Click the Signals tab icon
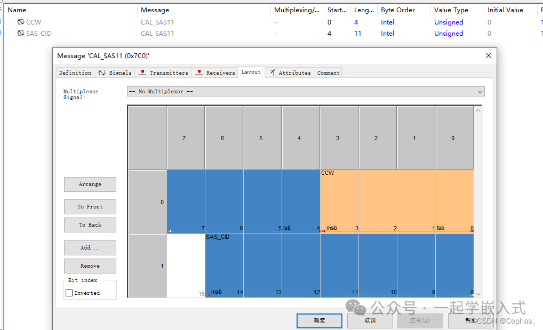 pos(102,73)
